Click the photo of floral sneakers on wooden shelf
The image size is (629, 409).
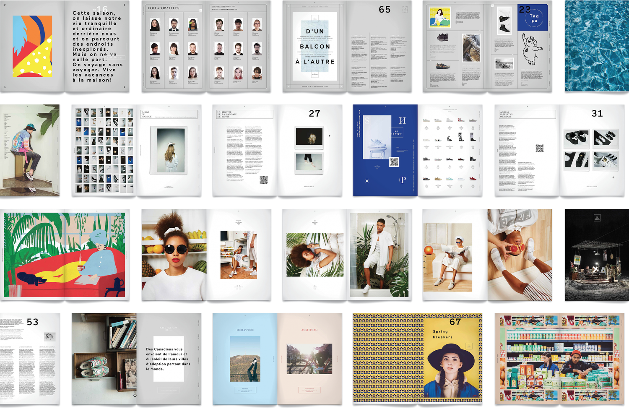click(x=104, y=359)
